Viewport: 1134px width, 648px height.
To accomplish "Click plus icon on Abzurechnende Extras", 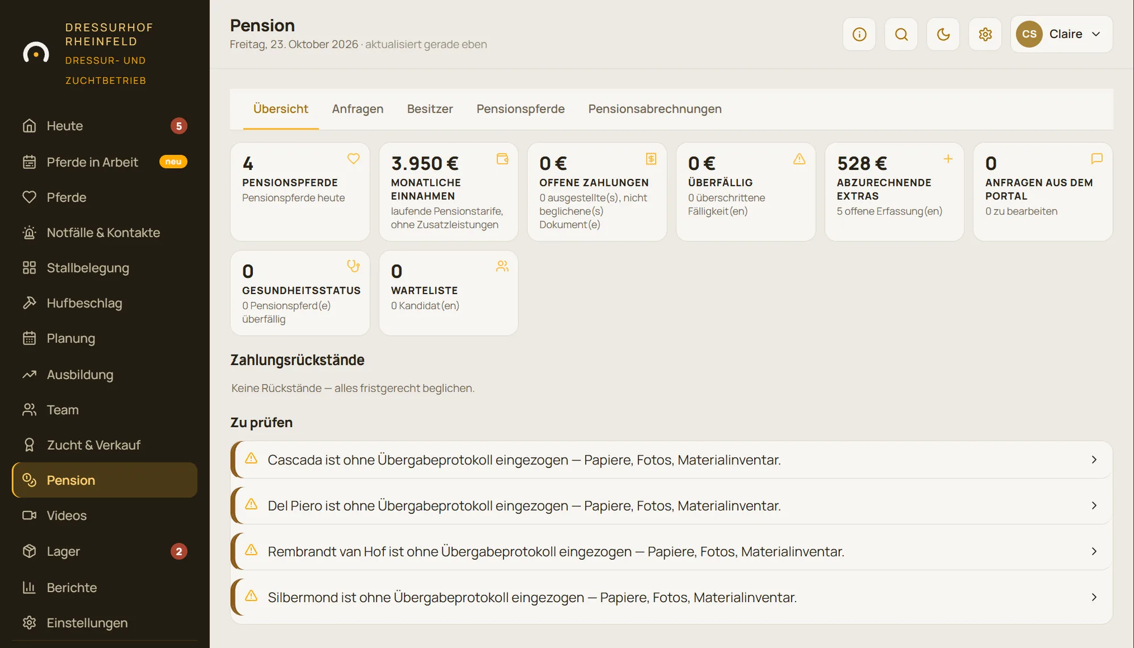I will [948, 159].
